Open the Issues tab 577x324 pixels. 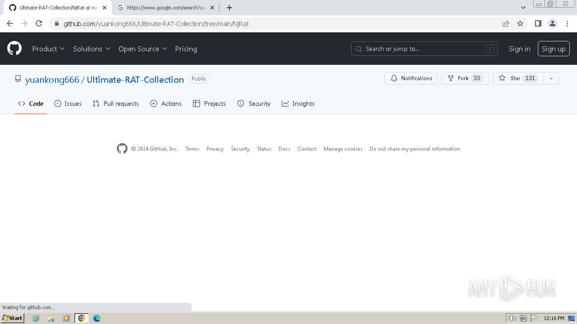tap(68, 103)
